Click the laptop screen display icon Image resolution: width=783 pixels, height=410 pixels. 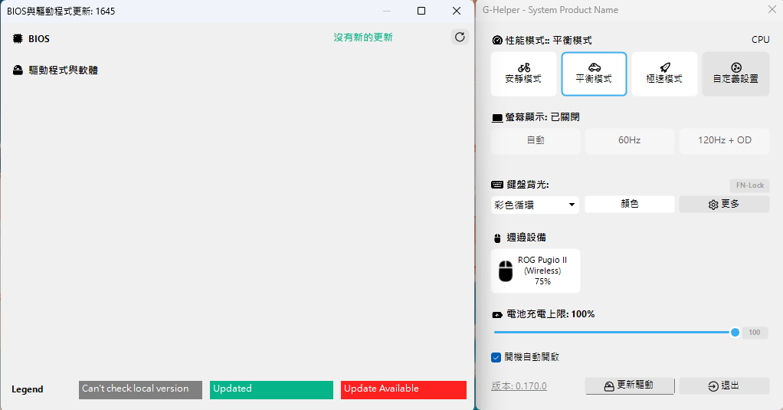tap(497, 118)
